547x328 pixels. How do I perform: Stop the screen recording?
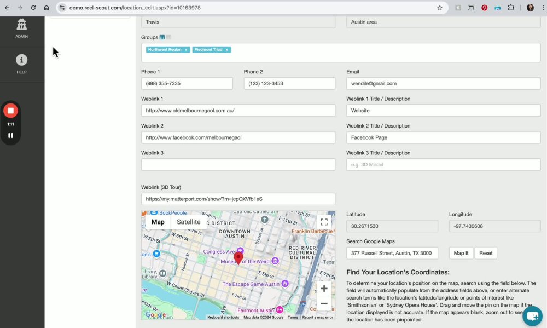[10, 111]
